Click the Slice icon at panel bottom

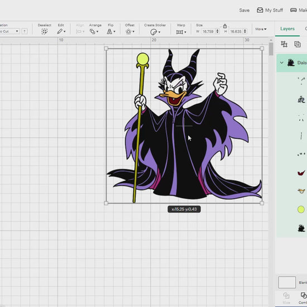point(286,295)
